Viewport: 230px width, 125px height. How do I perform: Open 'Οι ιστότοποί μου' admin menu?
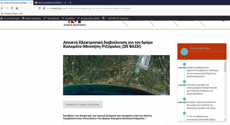pyautogui.click(x=10, y=18)
